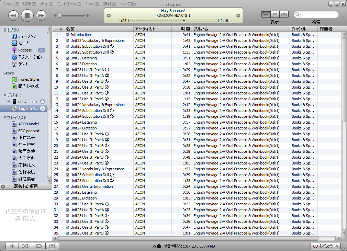
Task: Collapse the プレイリスト section
Action: [x=5, y=118]
